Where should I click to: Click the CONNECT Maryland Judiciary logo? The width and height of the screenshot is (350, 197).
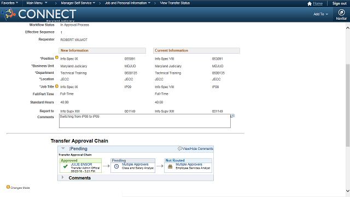[x=39, y=15]
